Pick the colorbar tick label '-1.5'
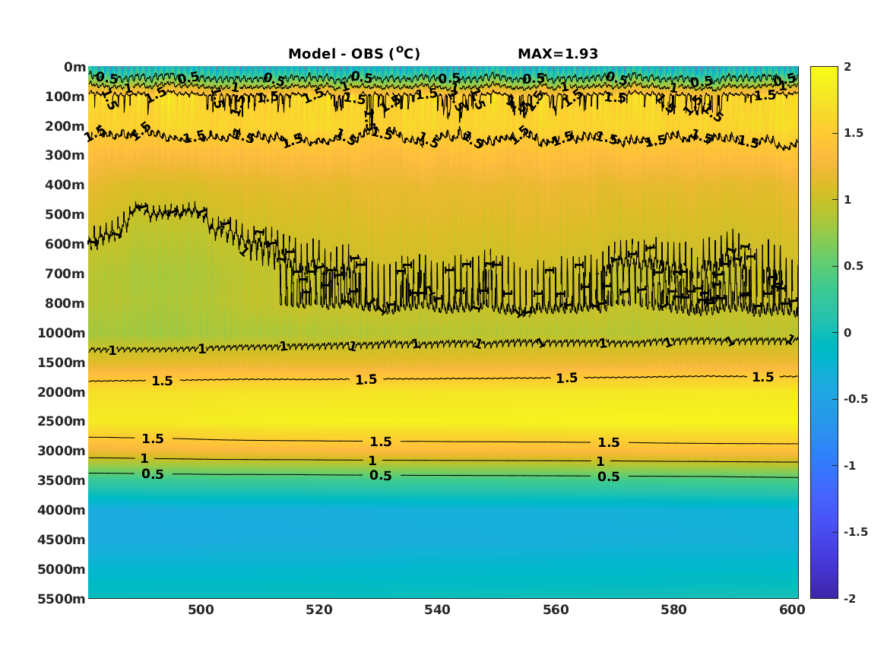 (855, 532)
